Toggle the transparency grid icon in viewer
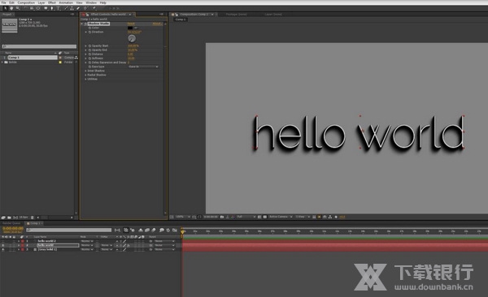 tap(265, 217)
